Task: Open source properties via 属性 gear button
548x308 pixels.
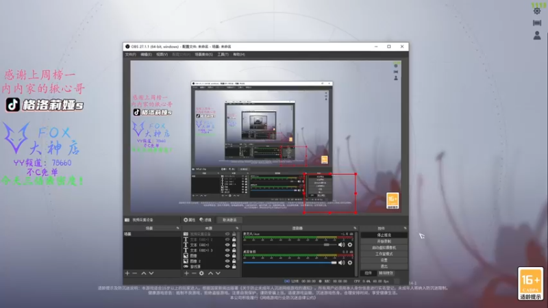Action: [x=189, y=220]
